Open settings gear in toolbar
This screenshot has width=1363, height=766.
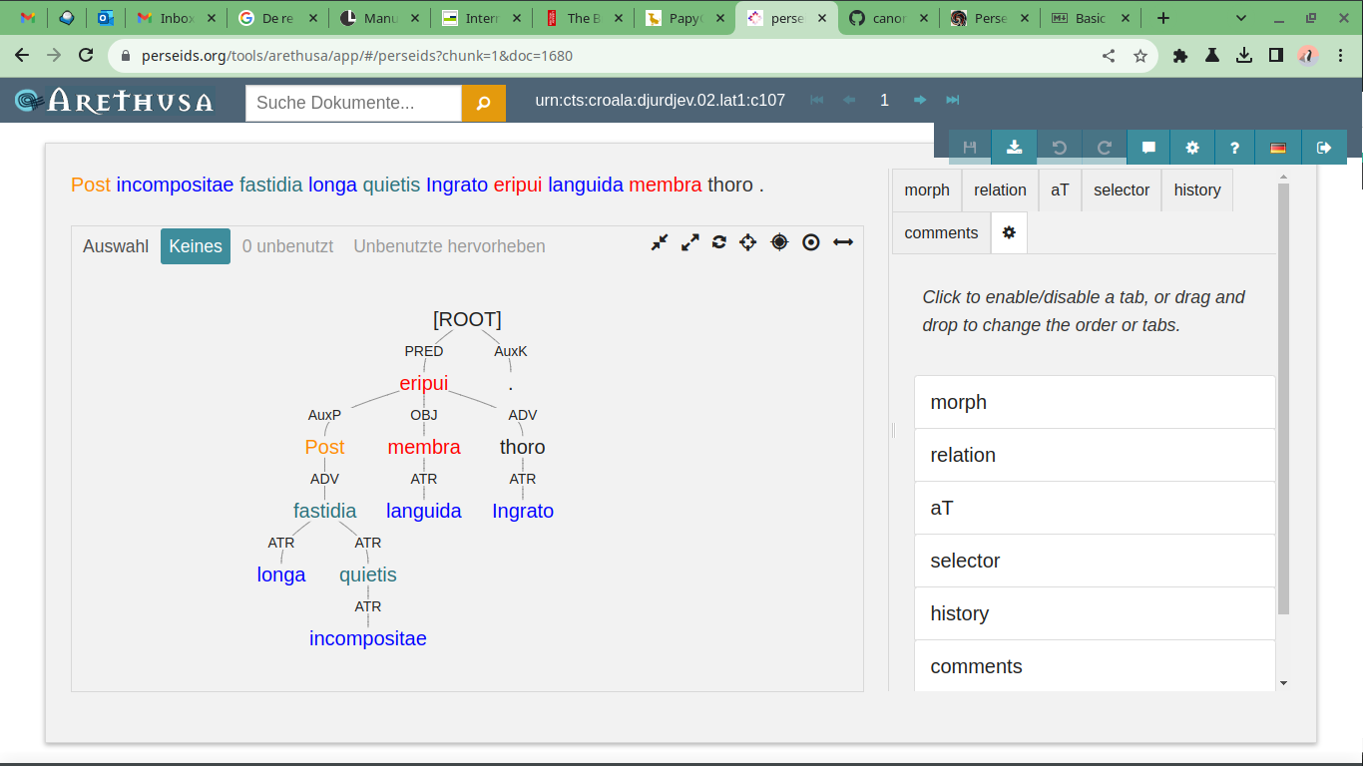tap(1192, 148)
